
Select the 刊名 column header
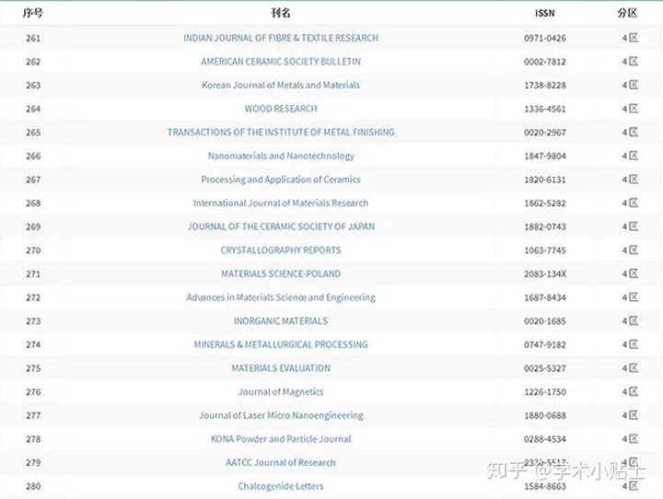(281, 13)
